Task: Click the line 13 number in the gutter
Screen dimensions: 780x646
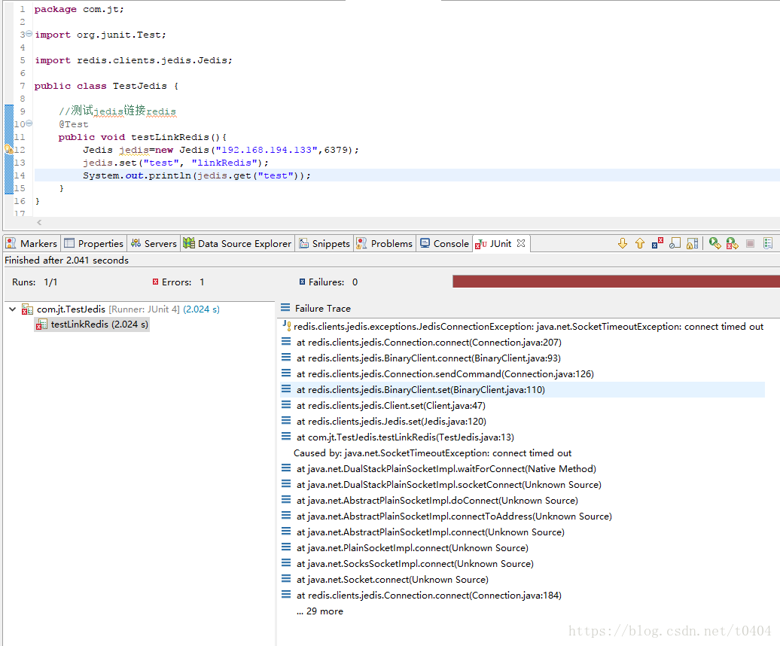Action: point(19,163)
